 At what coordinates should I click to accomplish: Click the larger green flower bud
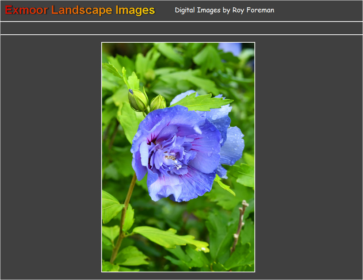[137, 100]
